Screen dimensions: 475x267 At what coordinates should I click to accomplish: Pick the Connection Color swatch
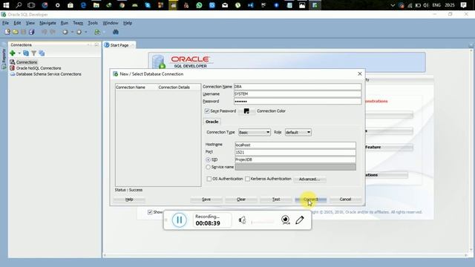[x=246, y=111]
